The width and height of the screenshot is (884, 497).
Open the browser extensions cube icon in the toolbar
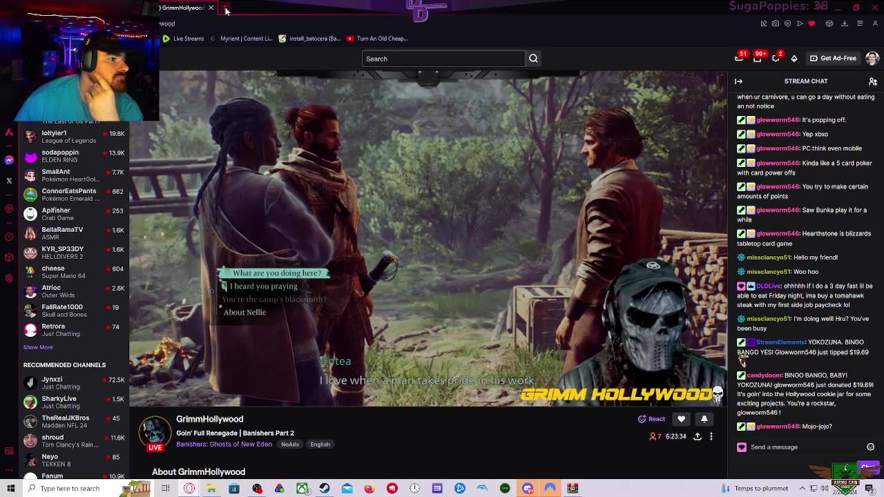point(829,23)
